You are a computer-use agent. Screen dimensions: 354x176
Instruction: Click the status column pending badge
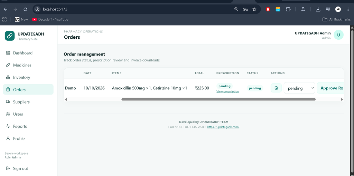(x=255, y=88)
